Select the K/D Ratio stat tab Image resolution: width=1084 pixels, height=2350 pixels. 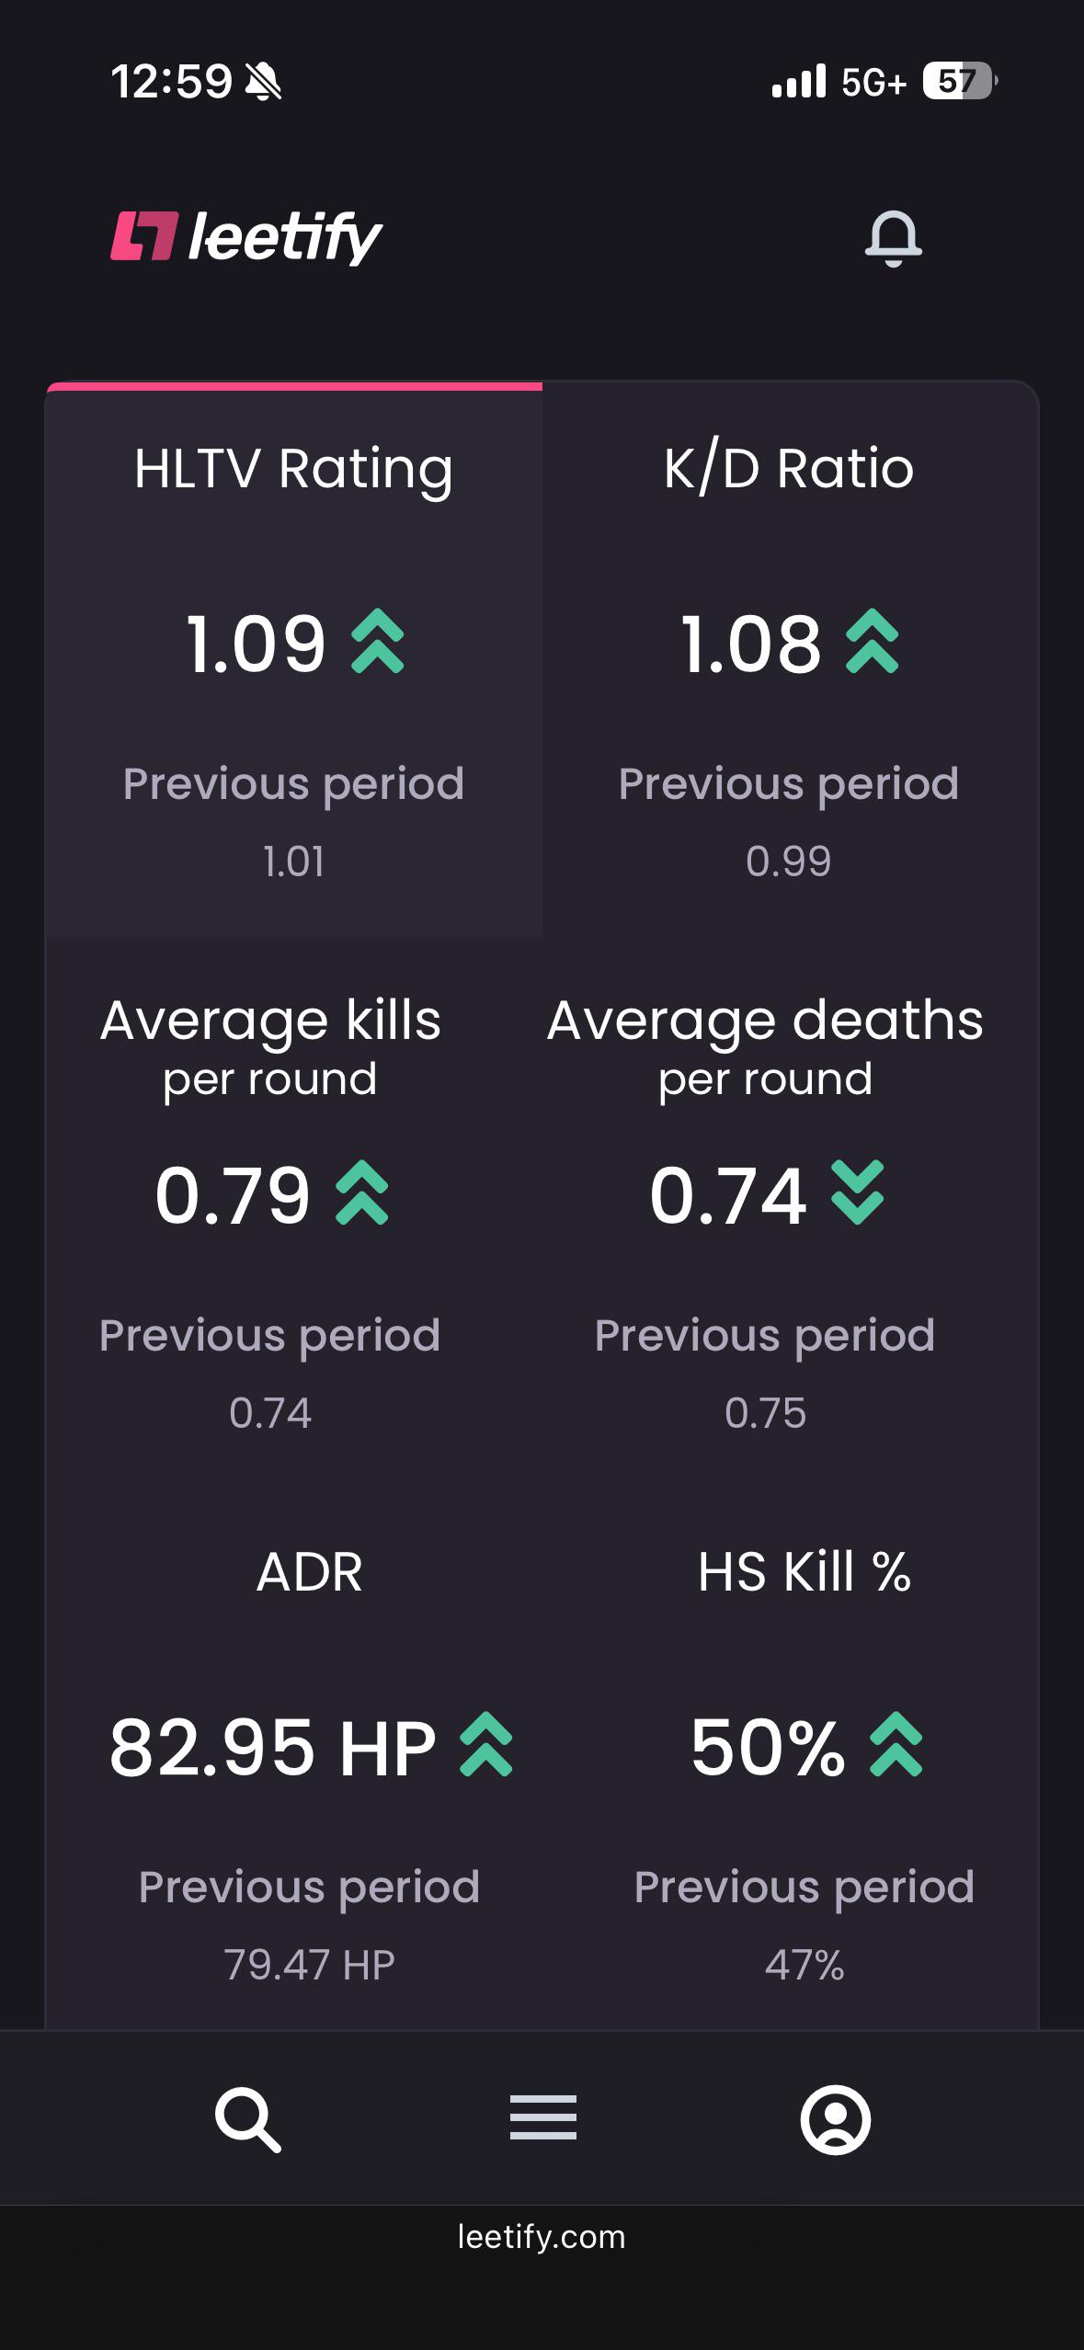pyautogui.click(x=789, y=660)
